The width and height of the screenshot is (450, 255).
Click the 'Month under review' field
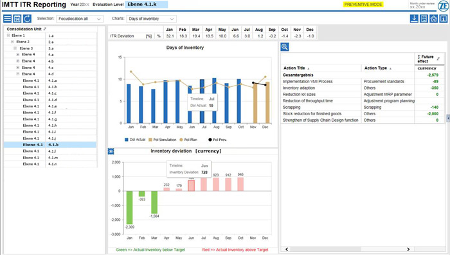(422, 5)
